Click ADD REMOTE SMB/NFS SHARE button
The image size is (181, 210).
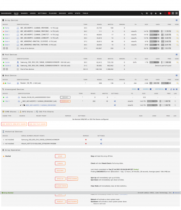pos(14,124)
